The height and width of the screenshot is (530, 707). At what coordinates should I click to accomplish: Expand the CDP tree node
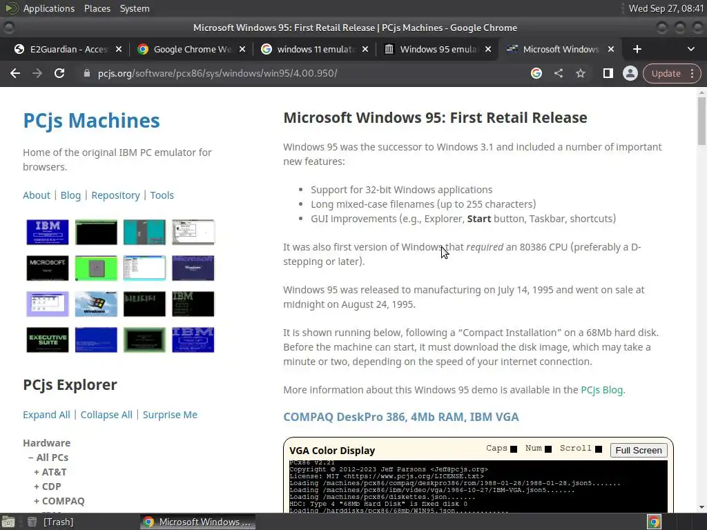click(x=48, y=487)
